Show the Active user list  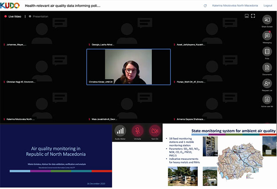[x=267, y=99]
